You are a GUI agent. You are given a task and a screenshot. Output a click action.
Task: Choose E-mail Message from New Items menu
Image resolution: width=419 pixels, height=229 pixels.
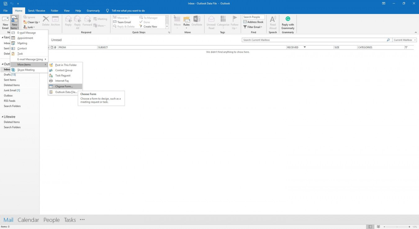pyautogui.click(x=29, y=33)
